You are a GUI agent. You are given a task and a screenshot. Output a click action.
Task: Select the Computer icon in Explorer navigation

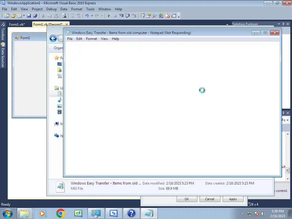57,124
